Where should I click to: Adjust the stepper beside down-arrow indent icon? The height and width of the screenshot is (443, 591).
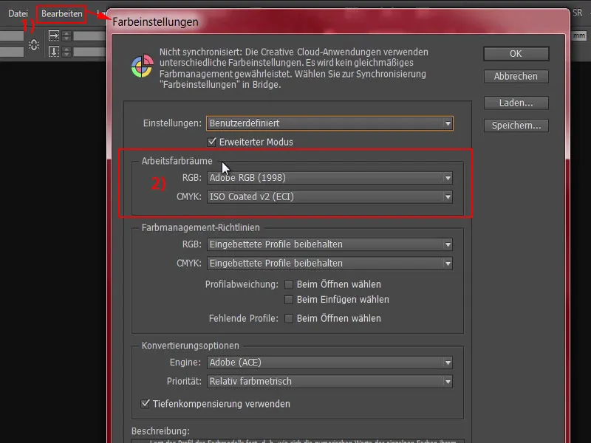tap(66, 52)
